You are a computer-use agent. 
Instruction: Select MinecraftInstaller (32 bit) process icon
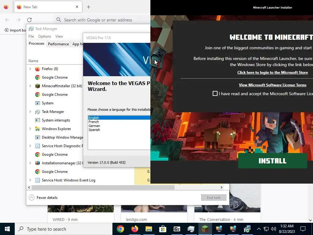tap(38, 86)
